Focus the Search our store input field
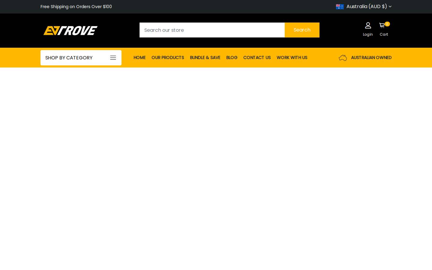The width and height of the screenshot is (432, 270). click(x=212, y=30)
